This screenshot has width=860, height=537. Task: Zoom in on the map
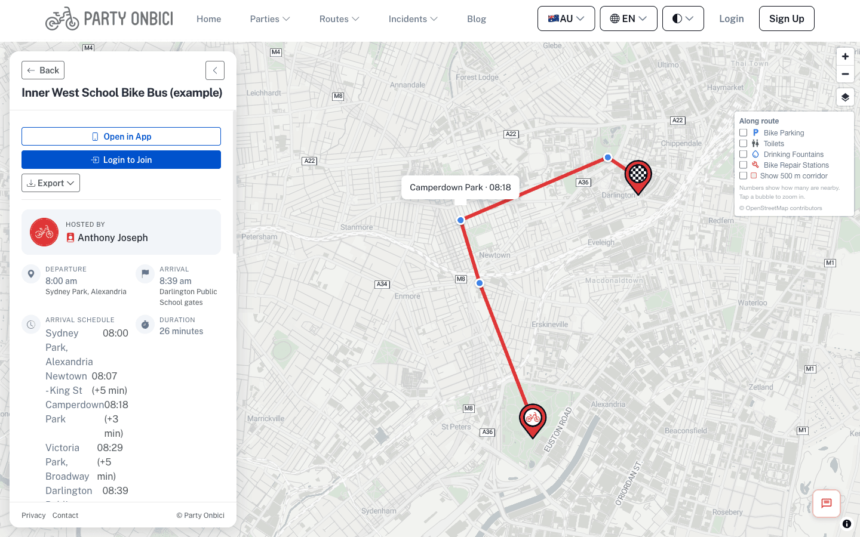845,57
